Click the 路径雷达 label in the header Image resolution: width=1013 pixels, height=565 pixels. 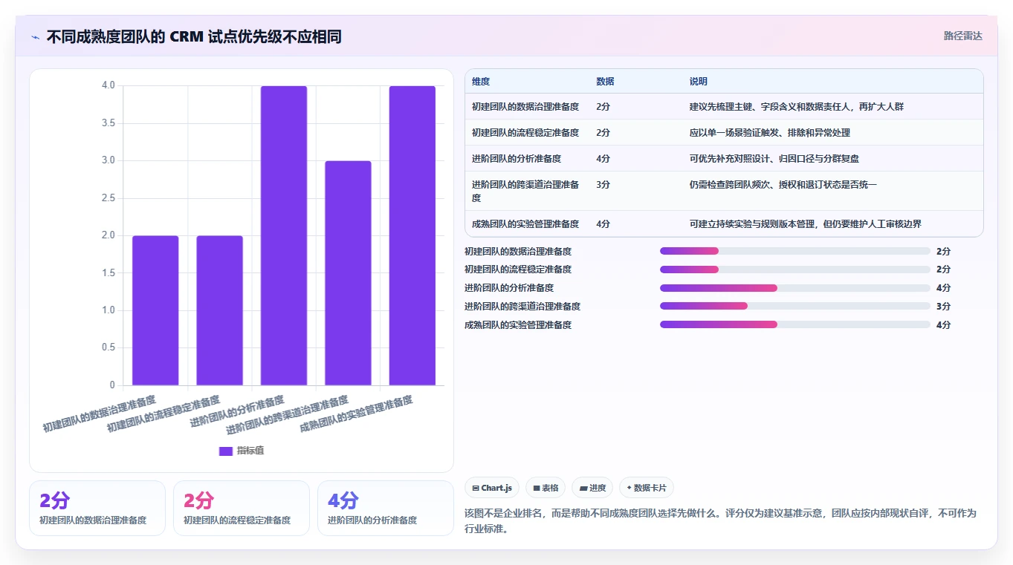click(963, 36)
